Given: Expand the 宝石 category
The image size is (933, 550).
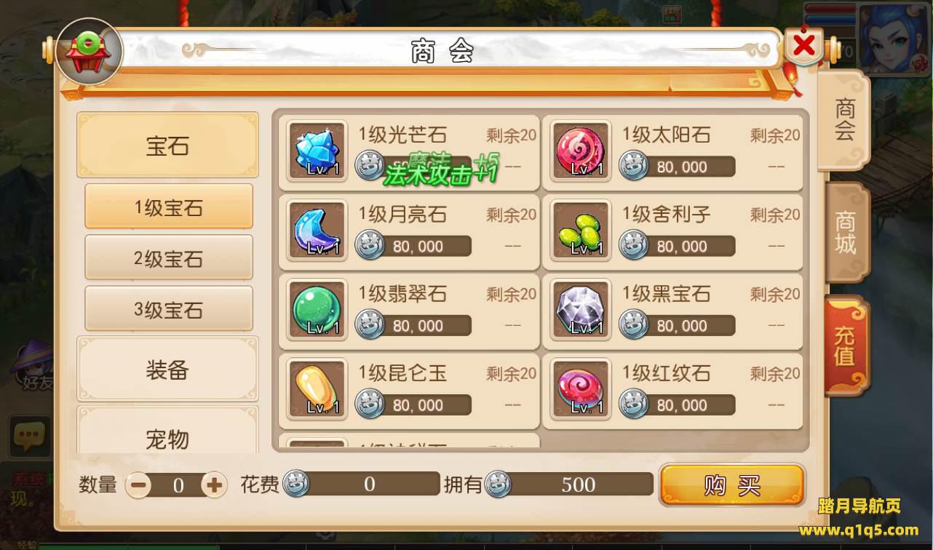Looking at the screenshot, I should pyautogui.click(x=167, y=146).
